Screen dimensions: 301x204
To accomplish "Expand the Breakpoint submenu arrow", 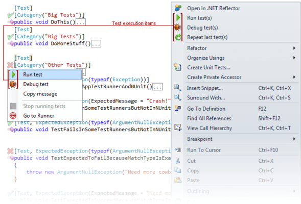I will click(x=294, y=139).
